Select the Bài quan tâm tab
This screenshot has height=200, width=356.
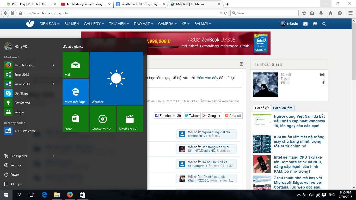tap(283, 108)
